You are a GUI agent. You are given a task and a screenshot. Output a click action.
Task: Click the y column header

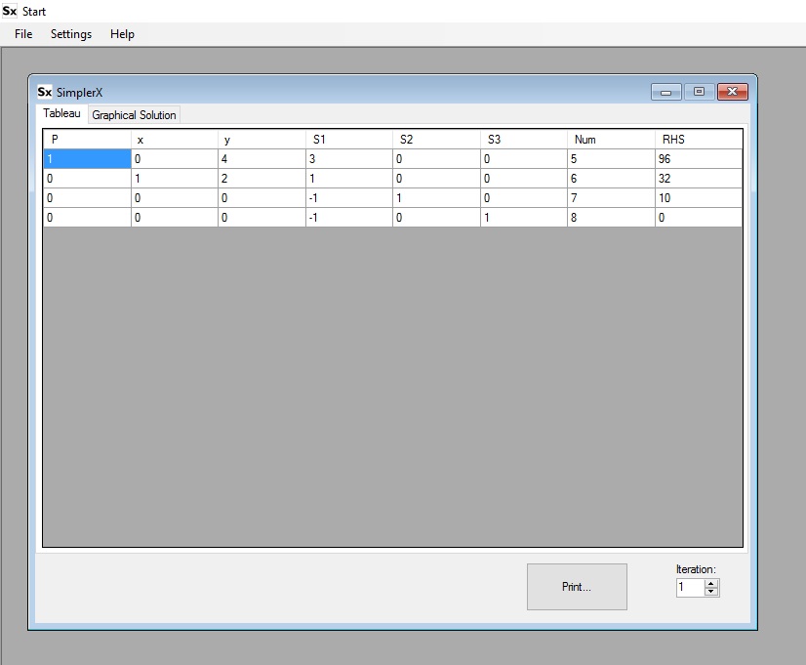pos(262,140)
